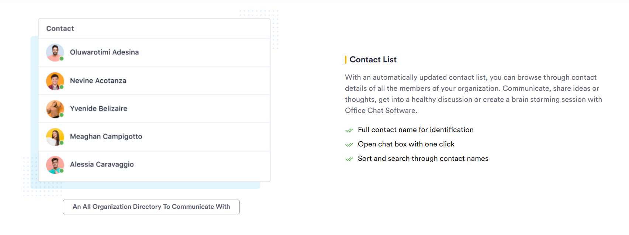Click the Contact List heading

[x=373, y=59]
